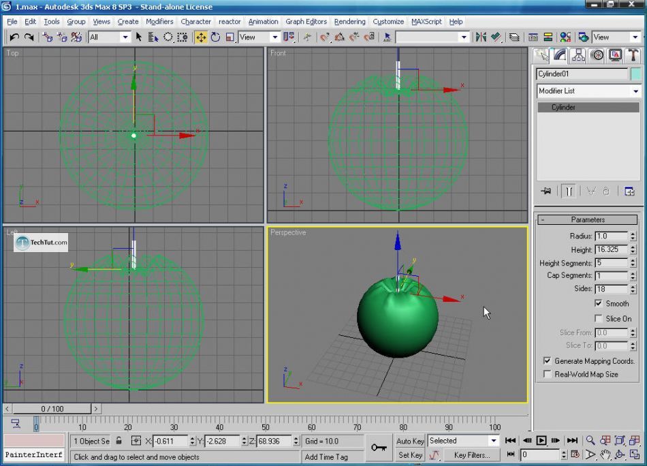647x466 pixels.
Task: Toggle Show End Result icon
Action: point(569,191)
